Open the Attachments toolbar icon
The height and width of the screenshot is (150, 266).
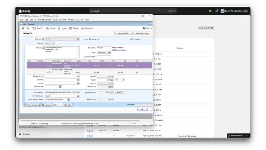pos(87,28)
